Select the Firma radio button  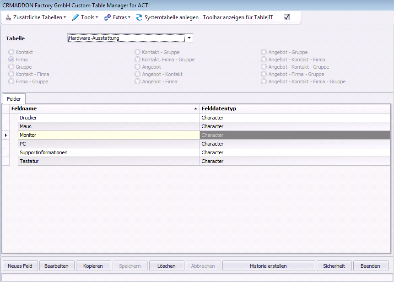pos(11,60)
